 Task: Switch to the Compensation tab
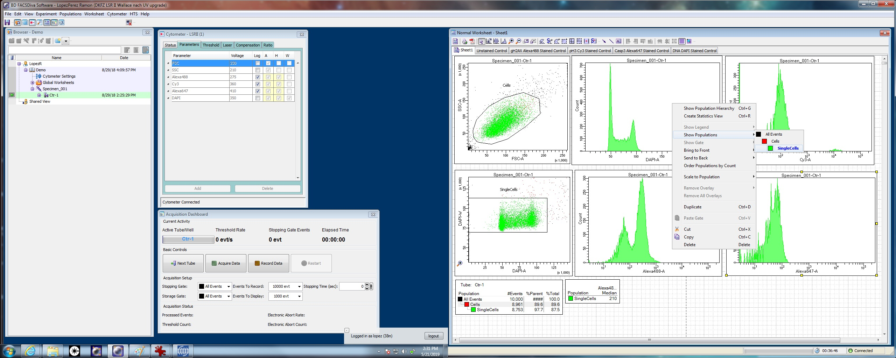247,45
